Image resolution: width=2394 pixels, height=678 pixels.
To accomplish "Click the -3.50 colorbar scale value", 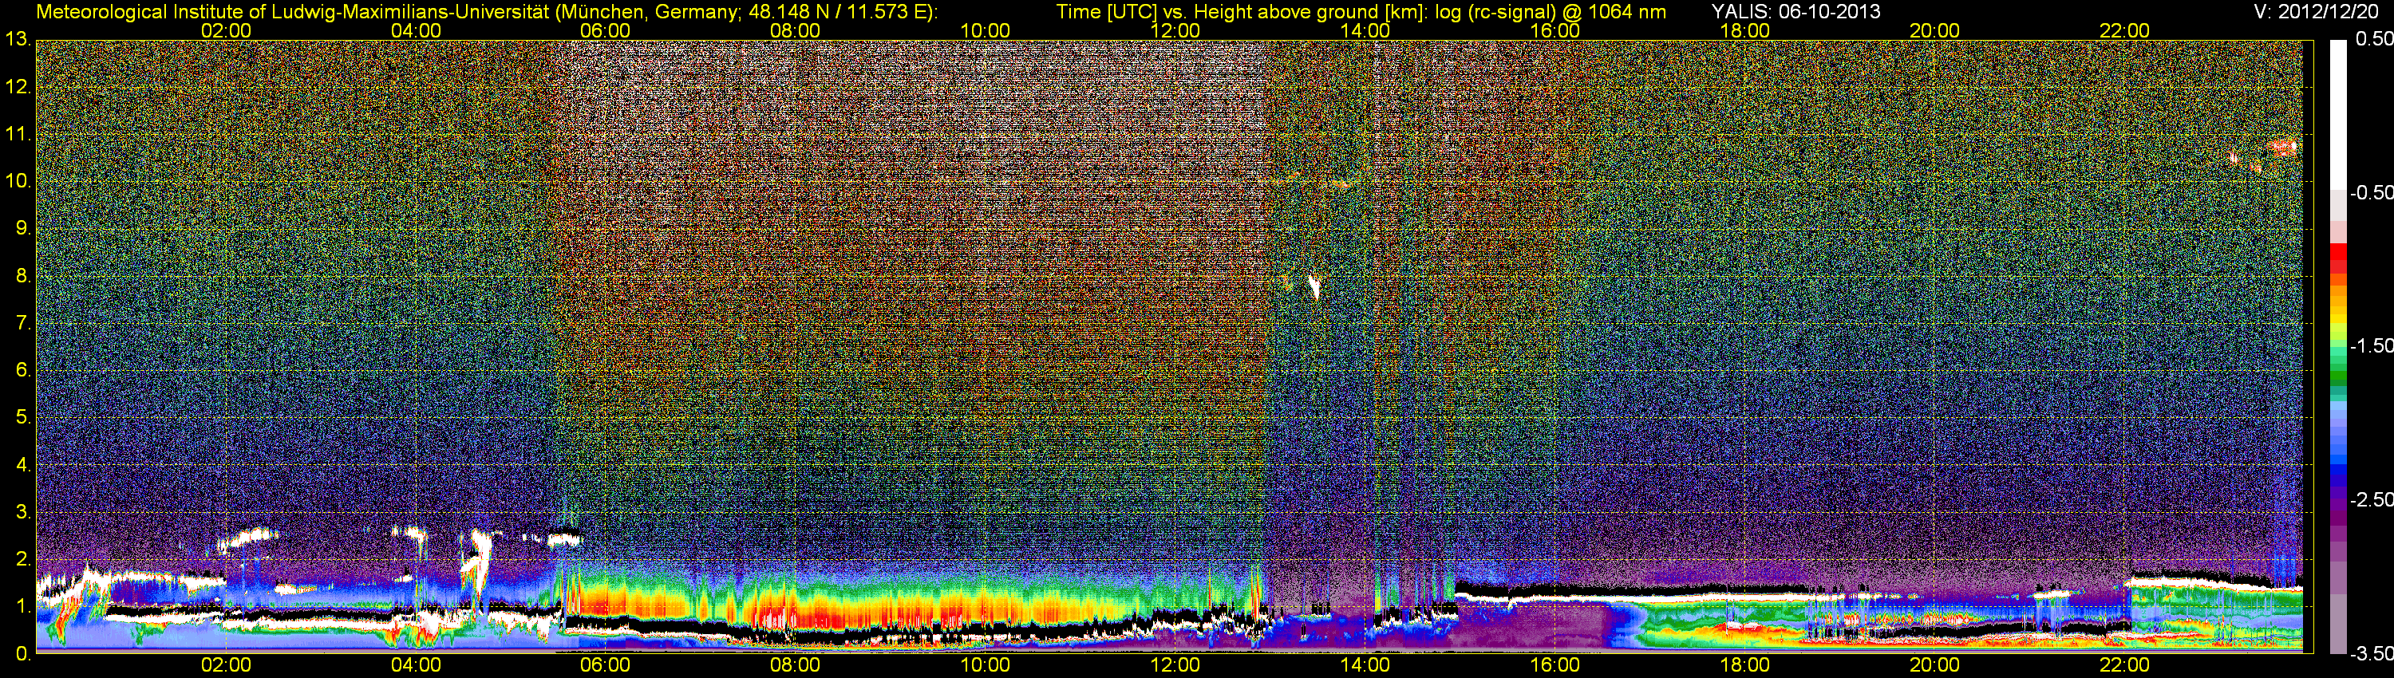I will (x=2372, y=654).
